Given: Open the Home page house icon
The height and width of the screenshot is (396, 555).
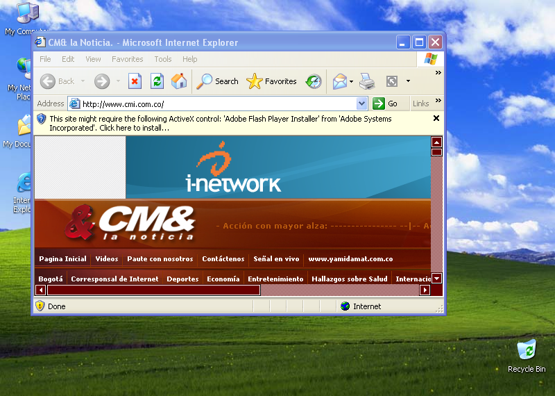Looking at the screenshot, I should pyautogui.click(x=179, y=81).
